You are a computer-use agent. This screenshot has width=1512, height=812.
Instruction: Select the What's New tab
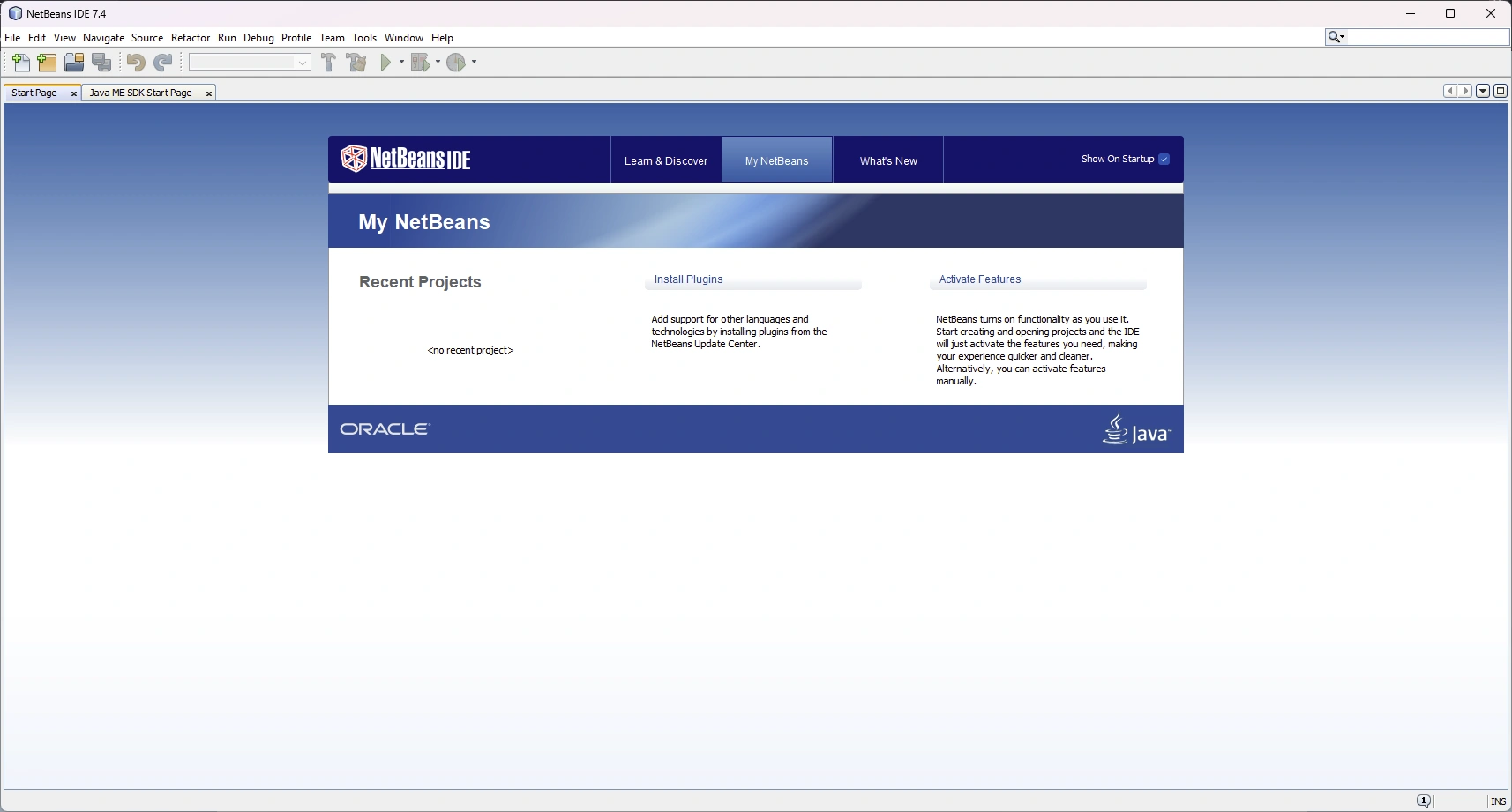[x=888, y=160]
